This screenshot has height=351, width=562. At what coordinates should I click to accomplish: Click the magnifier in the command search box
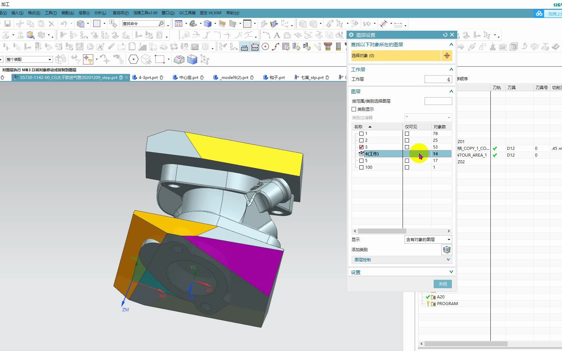[x=161, y=24]
